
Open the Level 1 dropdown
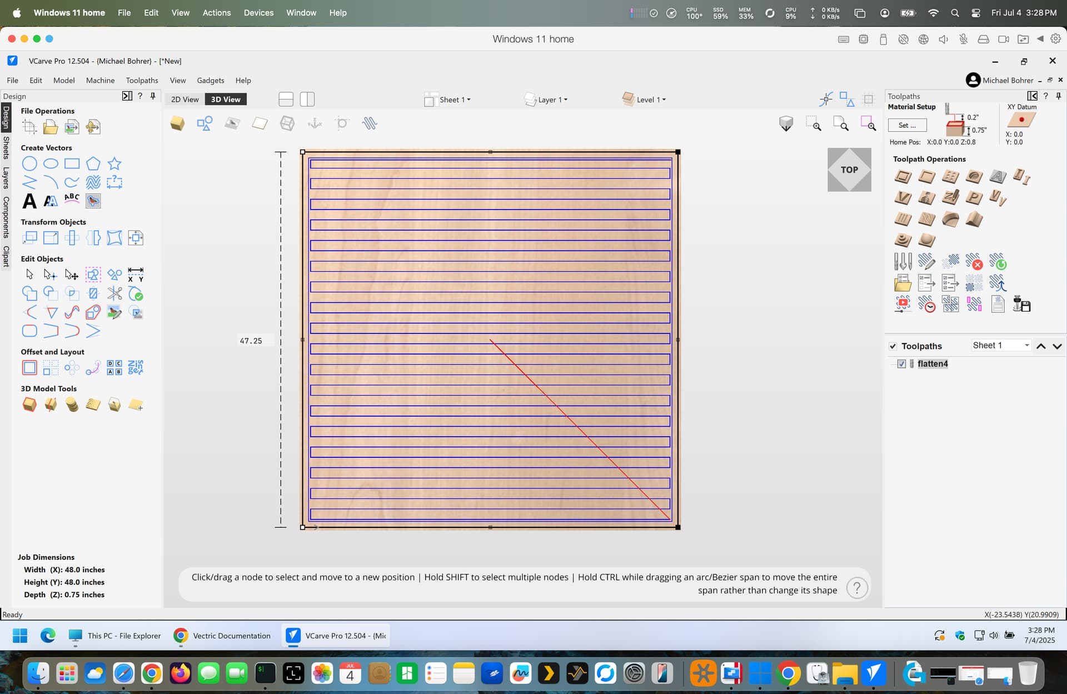(x=645, y=100)
